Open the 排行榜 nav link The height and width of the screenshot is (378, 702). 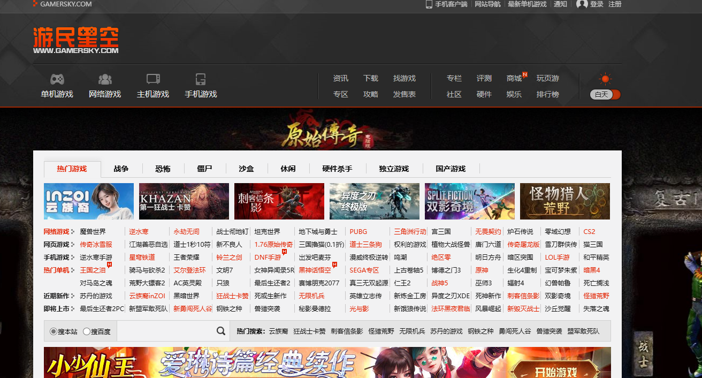tap(548, 94)
